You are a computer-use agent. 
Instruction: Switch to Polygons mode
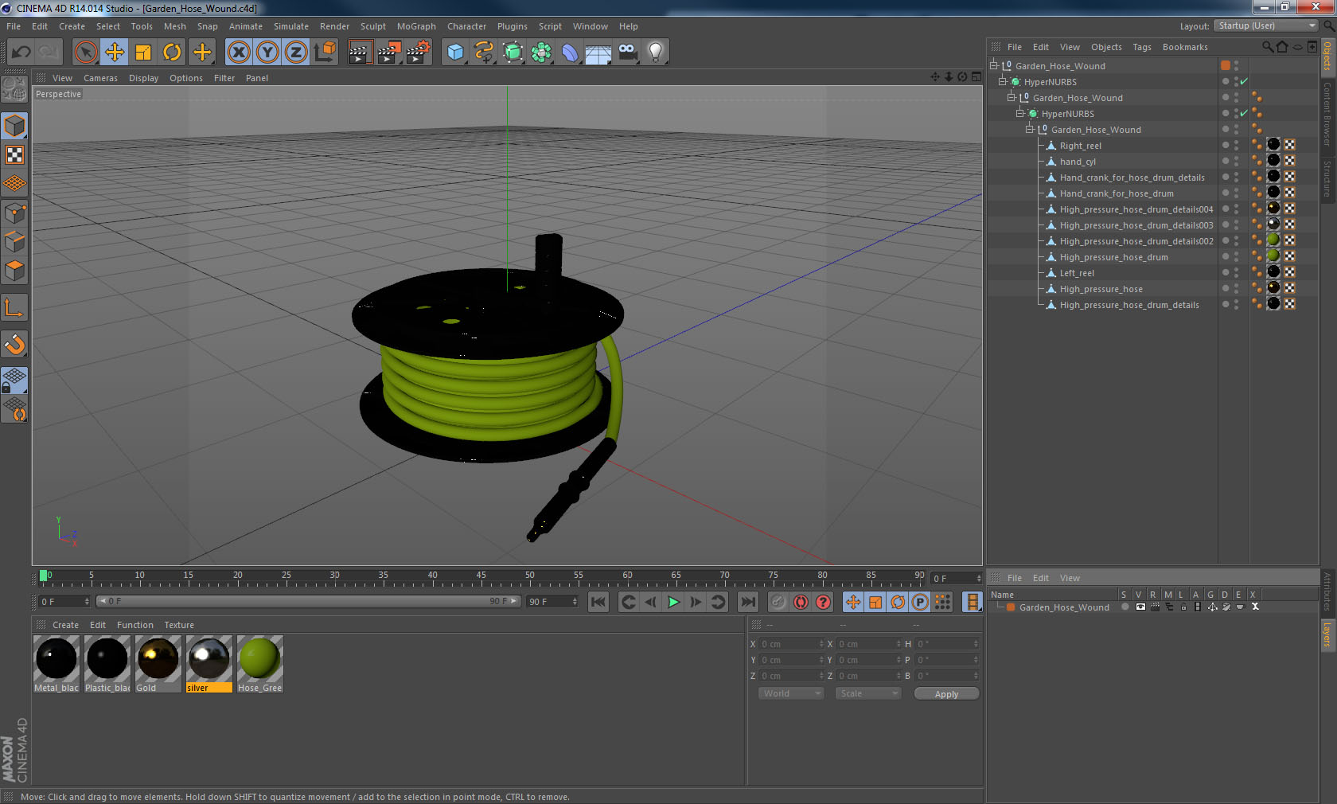14,271
